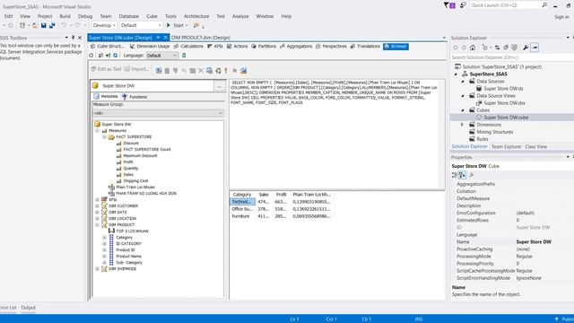Viewport: 574px width, 323px height.
Task: Click the New Project icon in toolbar
Action: click(x=22, y=25)
